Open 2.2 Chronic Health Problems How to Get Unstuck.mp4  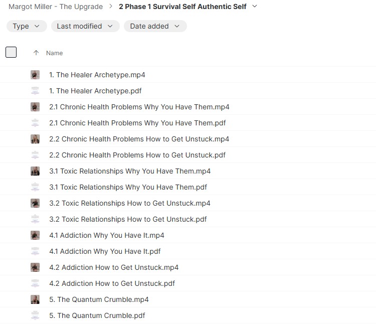[139, 139]
